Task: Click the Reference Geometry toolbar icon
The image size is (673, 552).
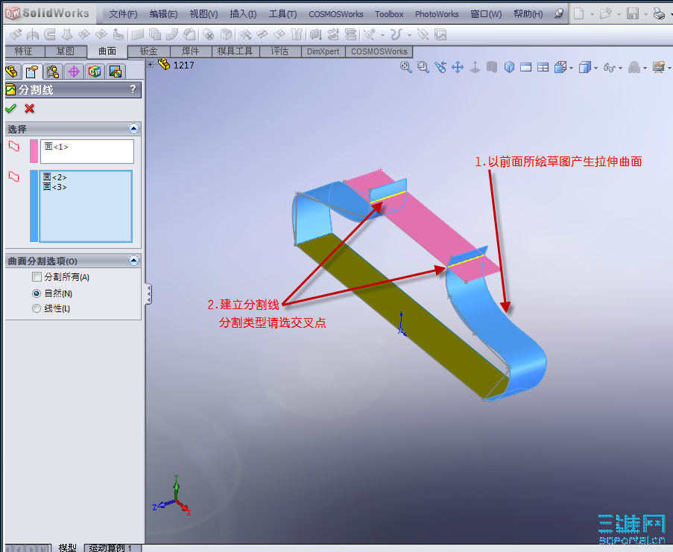Action: pyautogui.click(x=370, y=34)
